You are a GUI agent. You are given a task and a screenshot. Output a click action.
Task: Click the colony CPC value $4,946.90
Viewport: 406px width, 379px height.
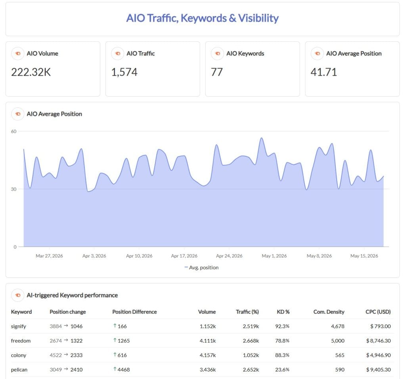(x=378, y=355)
